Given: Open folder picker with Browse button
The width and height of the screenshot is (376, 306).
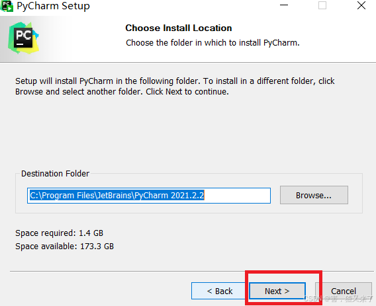Looking at the screenshot, I should pos(314,195).
